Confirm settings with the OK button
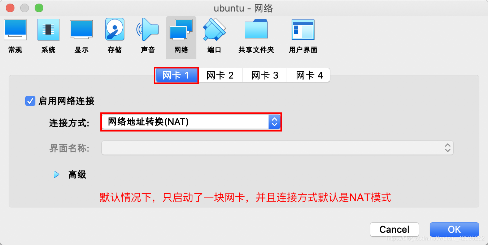The height and width of the screenshot is (245, 488). pyautogui.click(x=454, y=230)
